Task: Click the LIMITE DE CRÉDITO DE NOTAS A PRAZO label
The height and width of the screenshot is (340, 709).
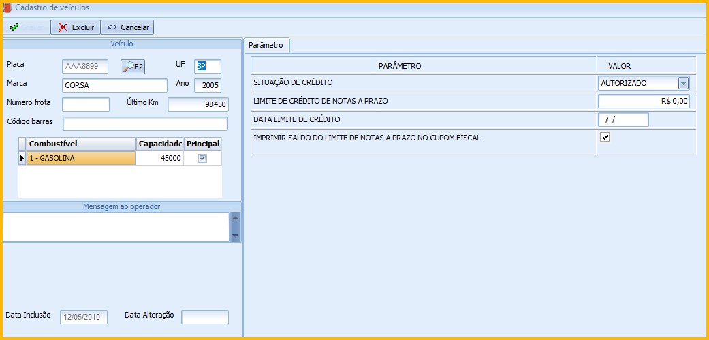Action: pyautogui.click(x=321, y=101)
